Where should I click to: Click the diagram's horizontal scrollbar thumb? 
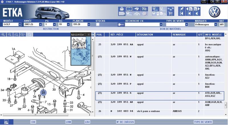pyautogui.click(x=35, y=115)
